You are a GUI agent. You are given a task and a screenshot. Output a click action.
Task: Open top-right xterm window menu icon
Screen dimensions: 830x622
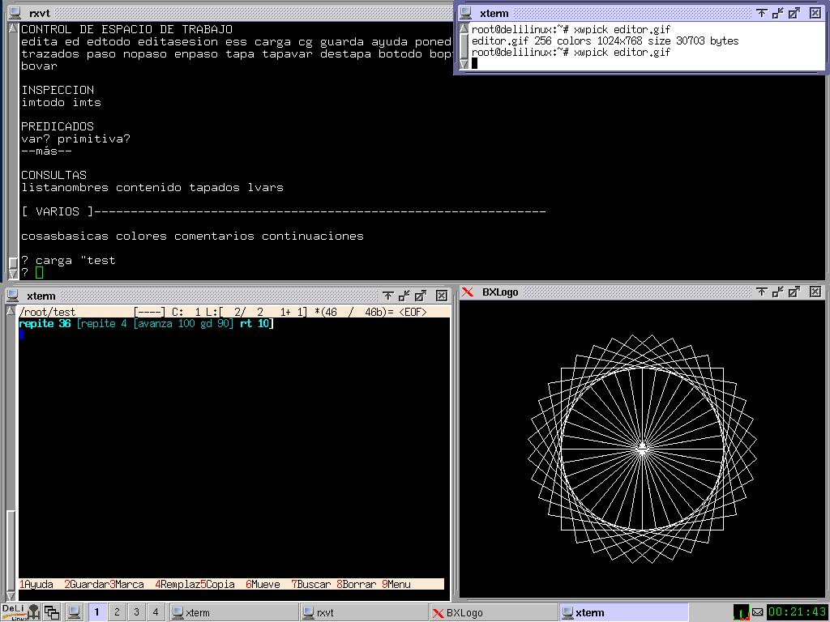coord(465,13)
